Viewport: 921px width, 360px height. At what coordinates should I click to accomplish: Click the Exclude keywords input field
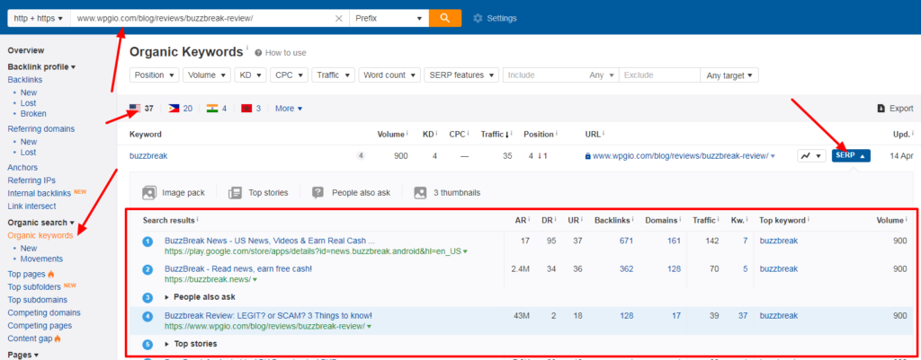pos(659,75)
